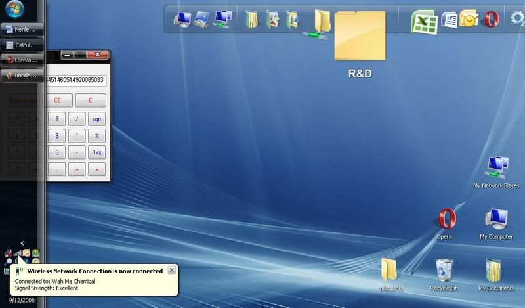Open the Excel icon in the dock
This screenshot has width=525, height=308.
coord(424,22)
